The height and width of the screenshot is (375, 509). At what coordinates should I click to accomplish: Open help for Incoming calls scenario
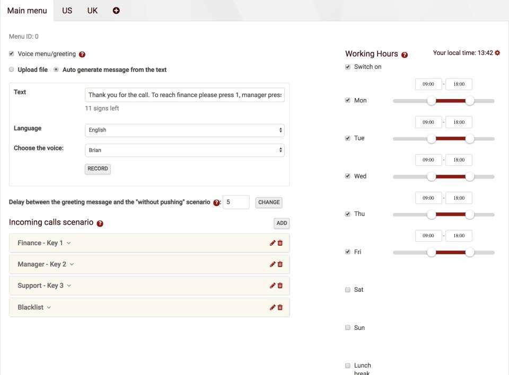[x=100, y=224]
